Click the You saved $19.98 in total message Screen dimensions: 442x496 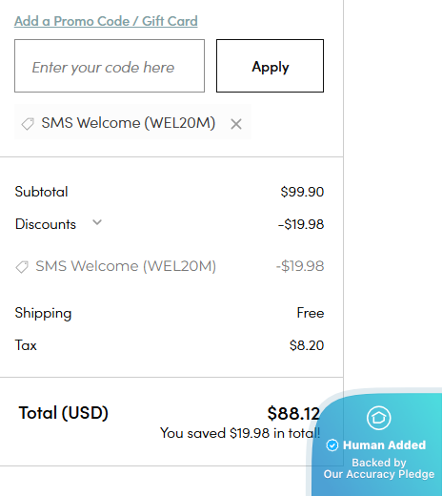(x=240, y=433)
